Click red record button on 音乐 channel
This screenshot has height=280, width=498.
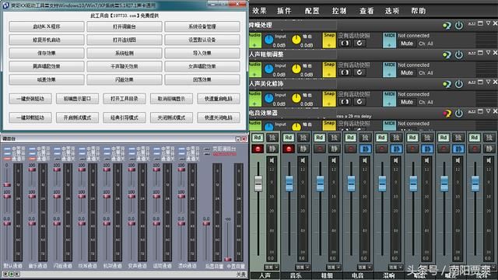click(289, 149)
